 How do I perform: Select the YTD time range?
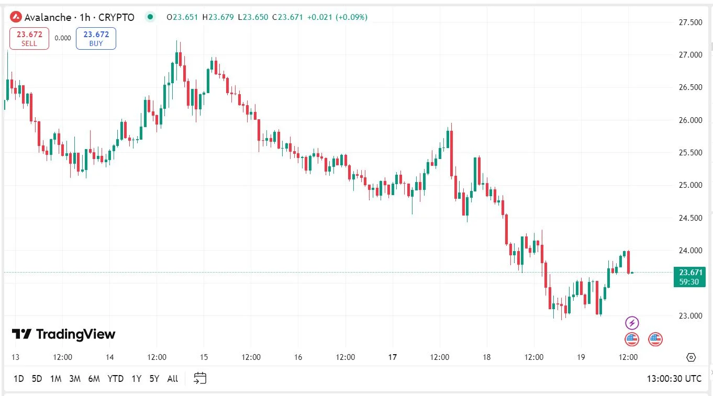coord(115,379)
